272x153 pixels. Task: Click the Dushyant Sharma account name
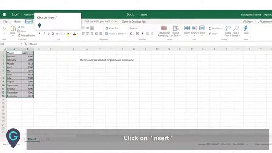pos(251,14)
